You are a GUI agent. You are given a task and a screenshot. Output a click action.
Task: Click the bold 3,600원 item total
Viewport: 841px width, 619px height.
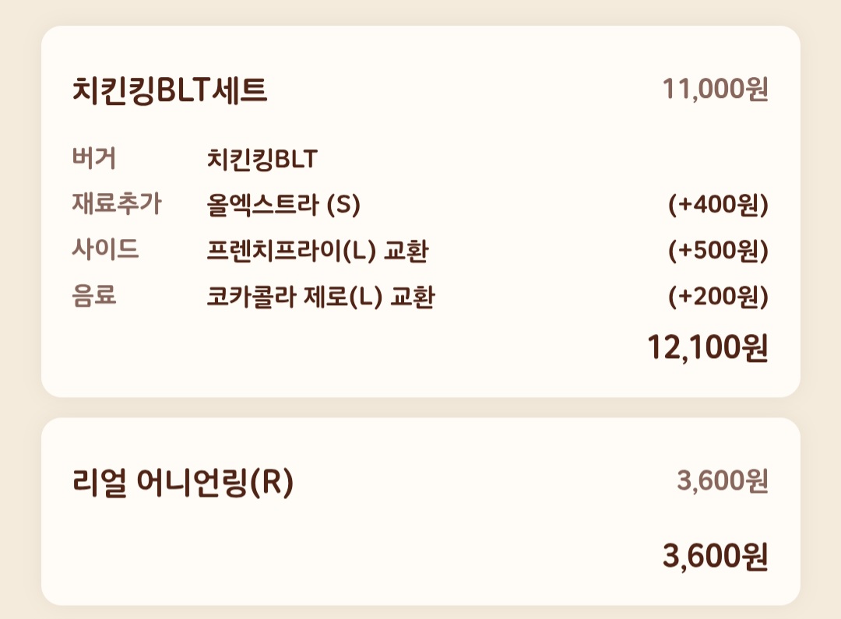pos(716,556)
